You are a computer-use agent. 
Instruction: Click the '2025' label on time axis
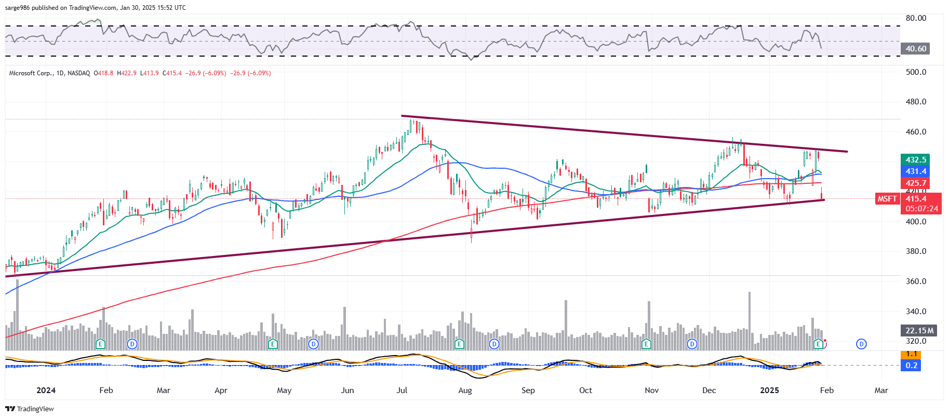click(x=769, y=390)
